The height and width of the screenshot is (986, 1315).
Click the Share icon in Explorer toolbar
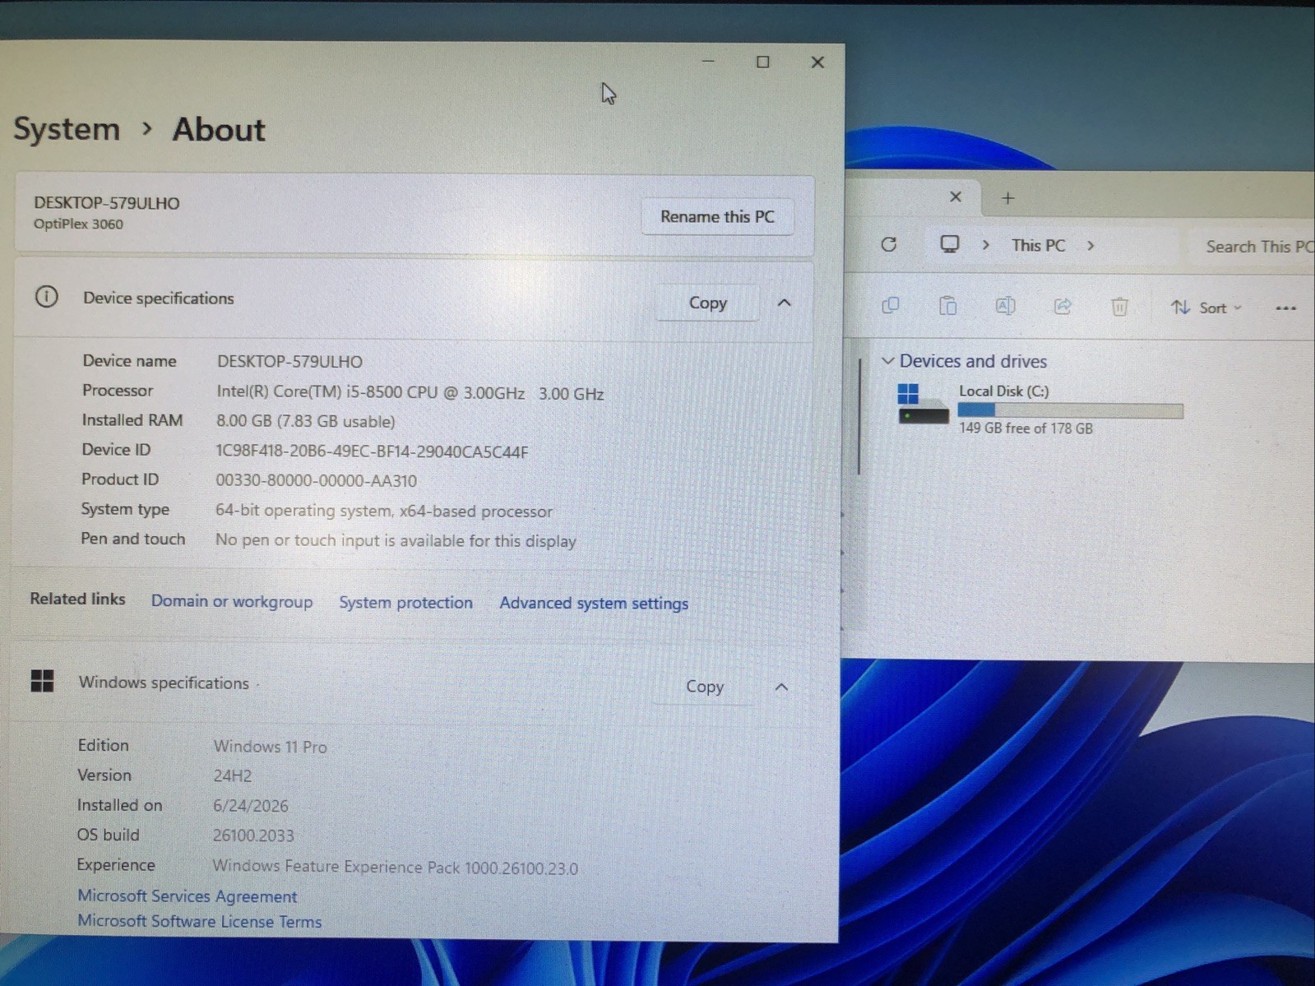(x=1063, y=307)
